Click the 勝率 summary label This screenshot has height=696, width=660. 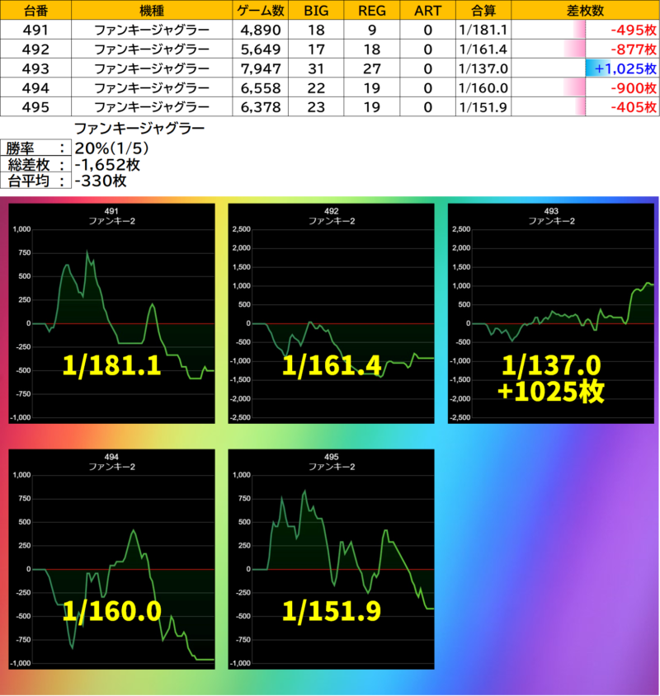(x=35, y=148)
